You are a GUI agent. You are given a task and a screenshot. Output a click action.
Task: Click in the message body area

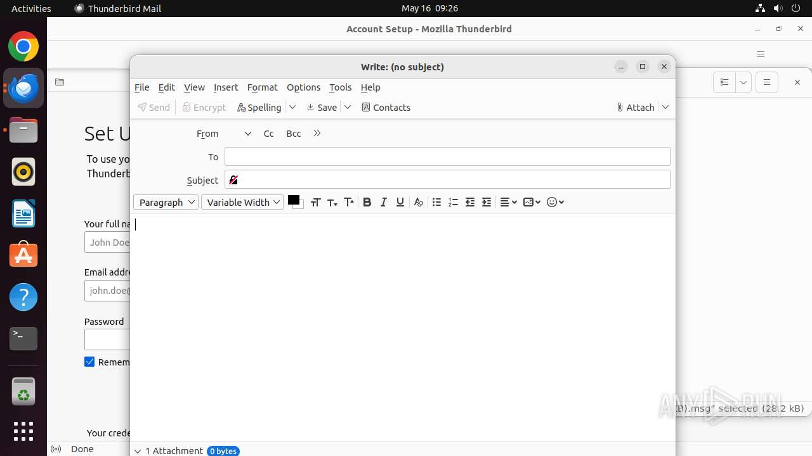coord(403,326)
